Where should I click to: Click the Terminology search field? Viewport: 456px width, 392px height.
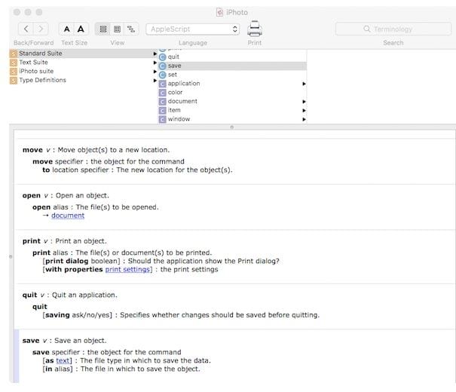393,29
